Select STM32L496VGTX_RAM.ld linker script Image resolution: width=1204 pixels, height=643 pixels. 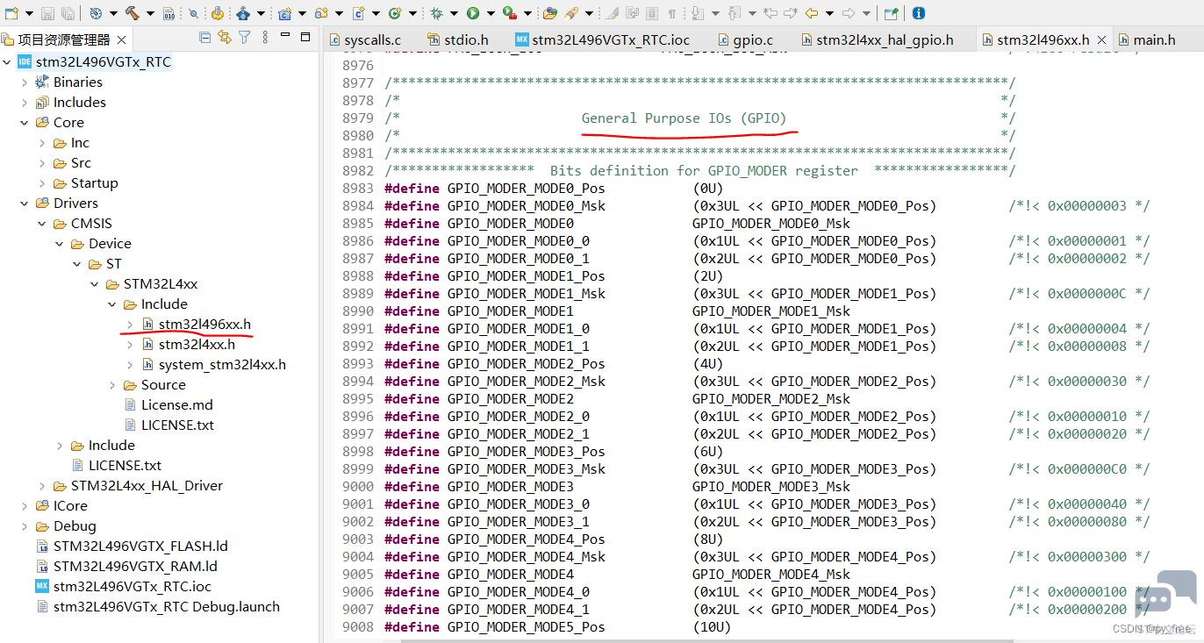tap(135, 566)
